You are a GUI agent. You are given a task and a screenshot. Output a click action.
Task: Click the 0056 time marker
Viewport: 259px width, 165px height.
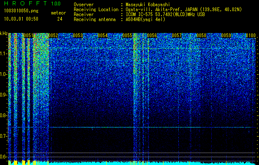coord(152,35)
